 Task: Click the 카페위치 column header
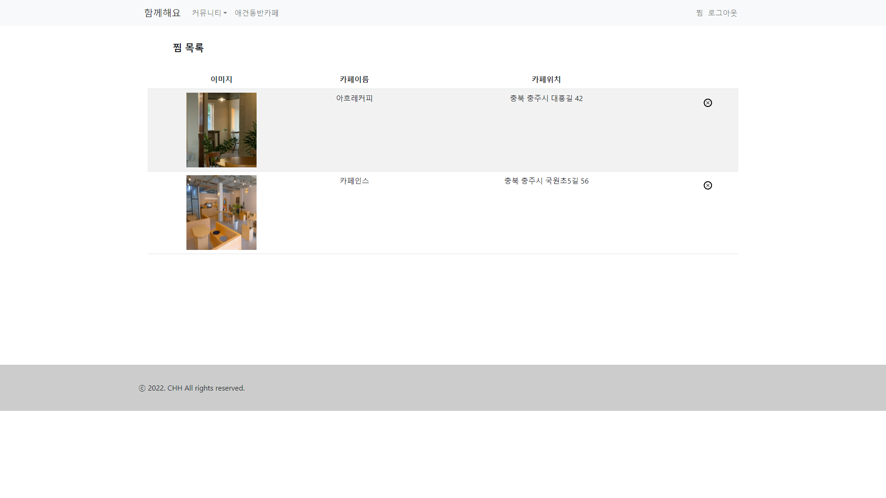(546, 79)
